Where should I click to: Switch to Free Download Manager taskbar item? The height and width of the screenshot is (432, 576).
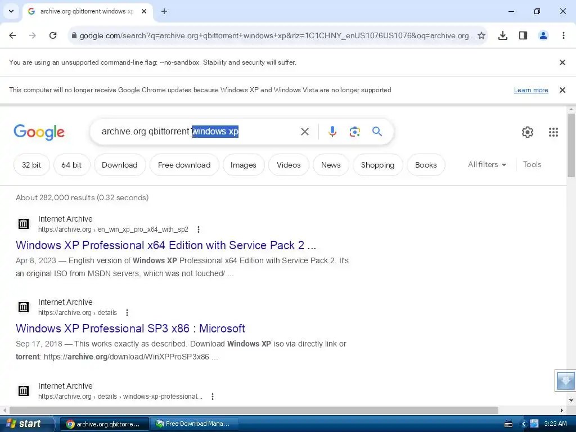pos(194,424)
